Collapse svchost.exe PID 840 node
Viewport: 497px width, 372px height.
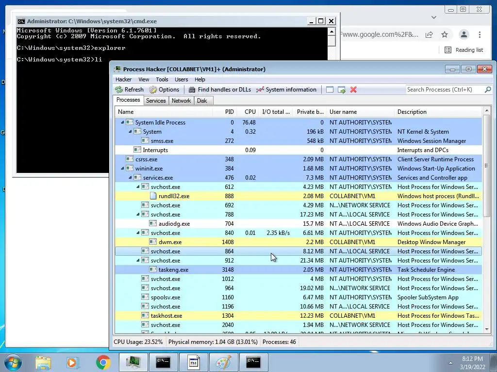(138, 232)
